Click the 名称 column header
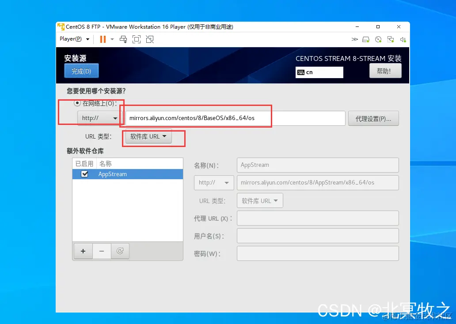The width and height of the screenshot is (456, 324). (x=140, y=164)
